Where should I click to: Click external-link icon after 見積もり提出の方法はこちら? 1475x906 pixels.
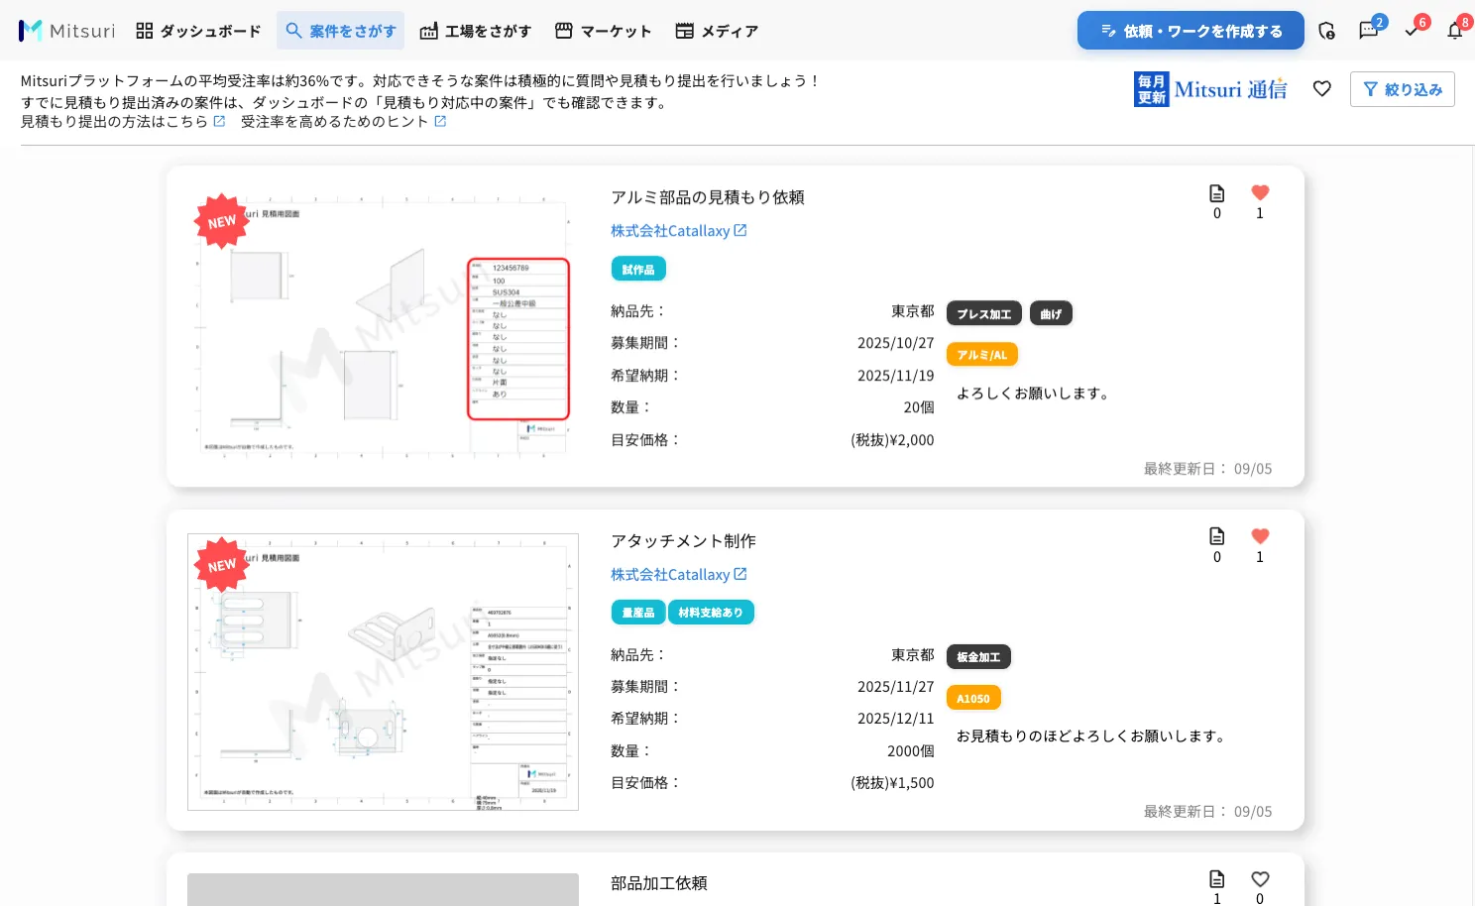point(219,121)
